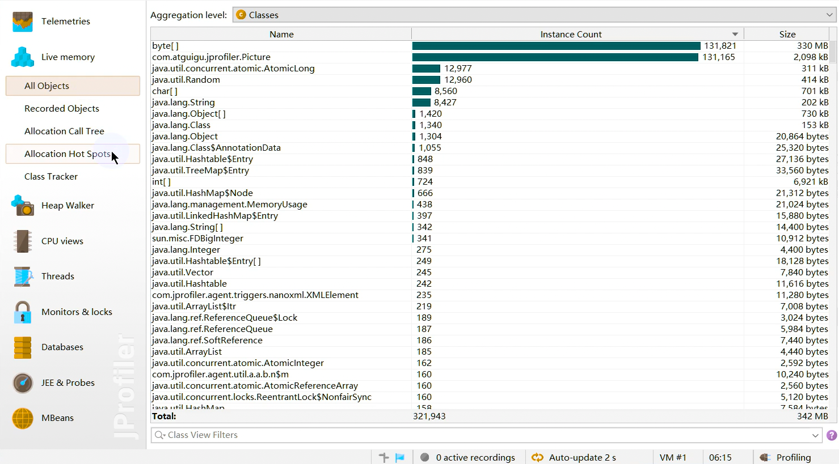839x464 pixels.
Task: Select the com.atguigu.jprofiler.Picture row
Action: pos(211,57)
